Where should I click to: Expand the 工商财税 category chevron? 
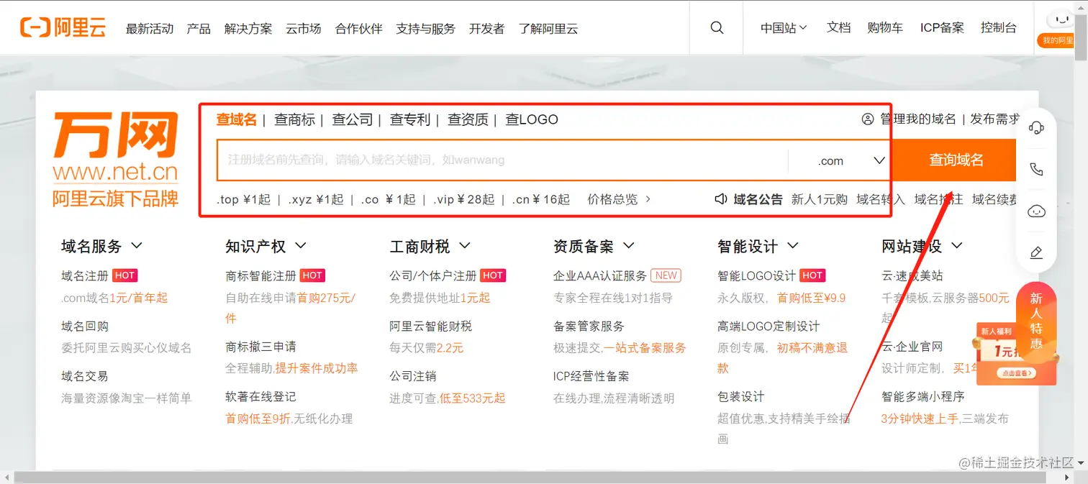[x=465, y=246]
